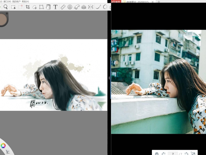206x155 pixels.
Task: Open a new tab with plus button
Action: 159,2
